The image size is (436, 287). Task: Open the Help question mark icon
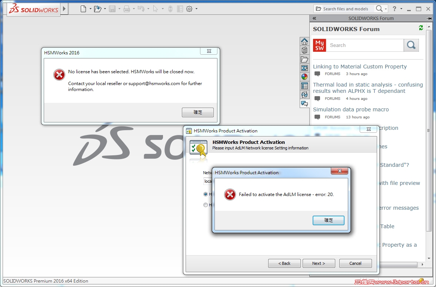click(394, 9)
